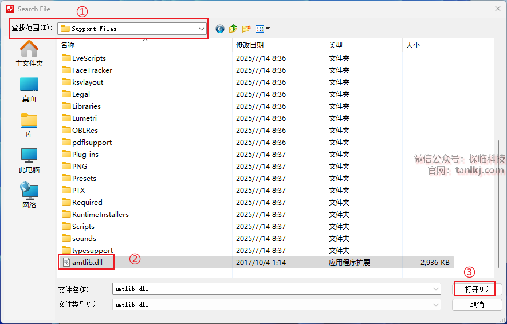Screen dimensions: 507x324
Task: Select the Lumetri folder
Action: [84, 118]
